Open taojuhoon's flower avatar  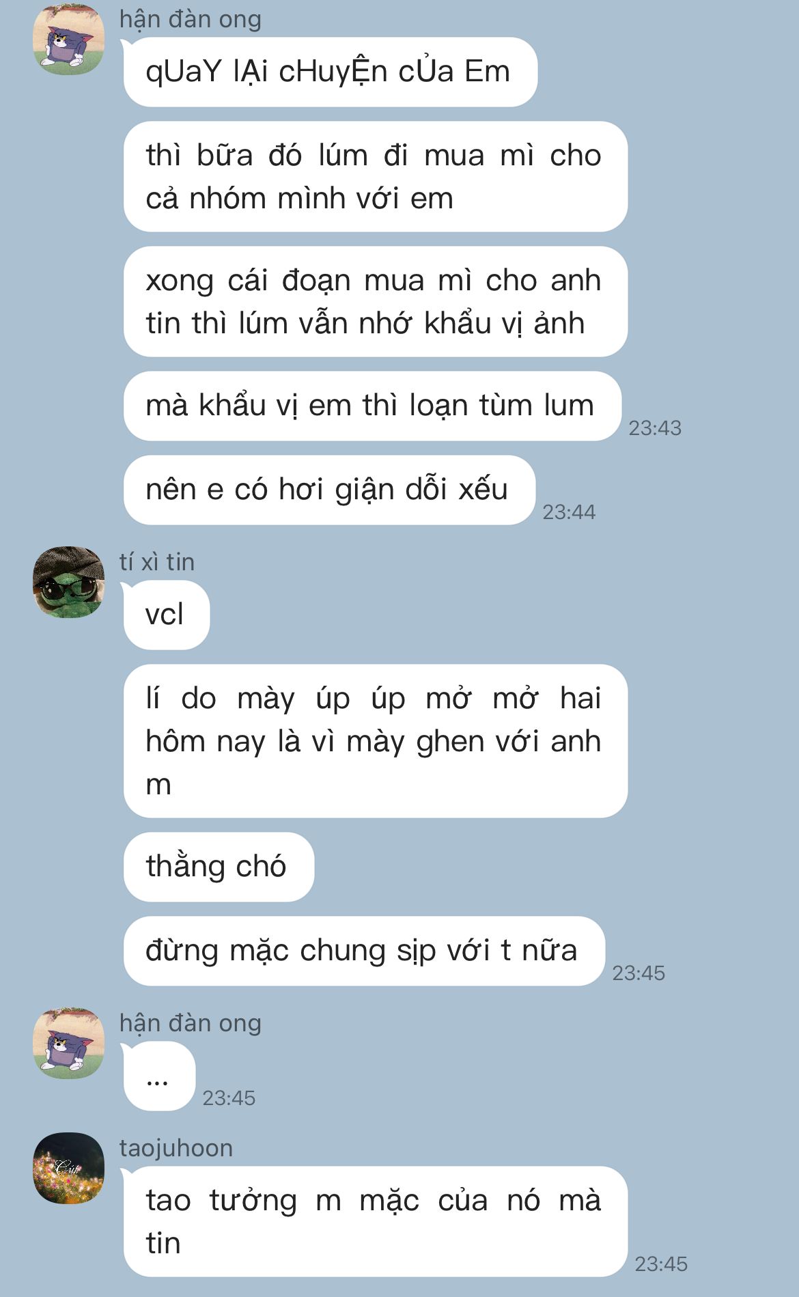68,1169
